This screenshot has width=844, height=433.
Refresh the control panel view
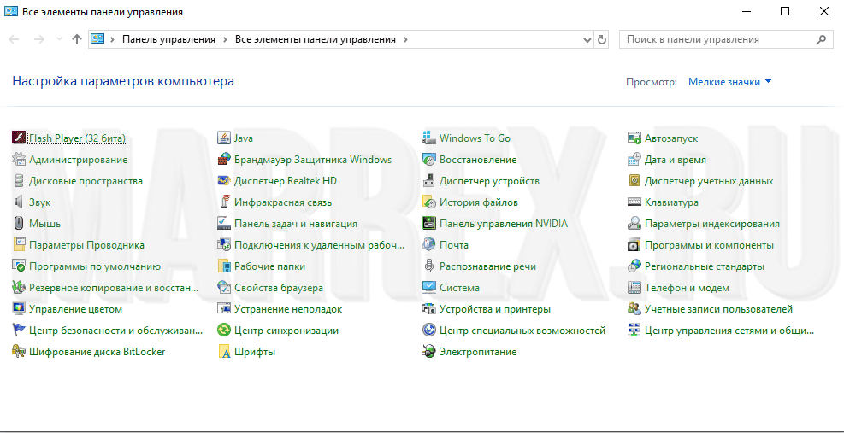[x=602, y=40]
